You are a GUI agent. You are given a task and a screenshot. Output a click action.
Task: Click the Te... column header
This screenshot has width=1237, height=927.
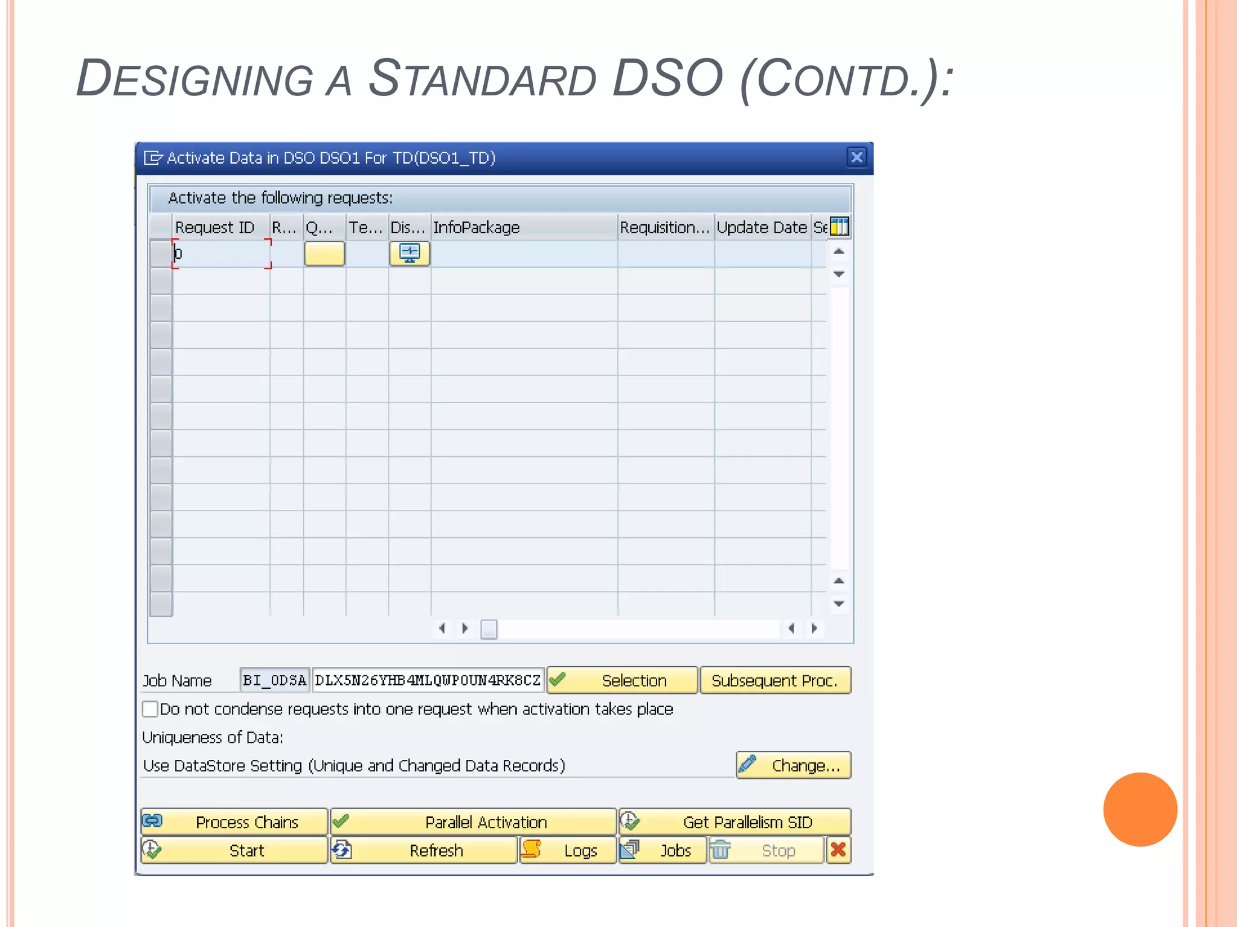pyautogui.click(x=367, y=227)
